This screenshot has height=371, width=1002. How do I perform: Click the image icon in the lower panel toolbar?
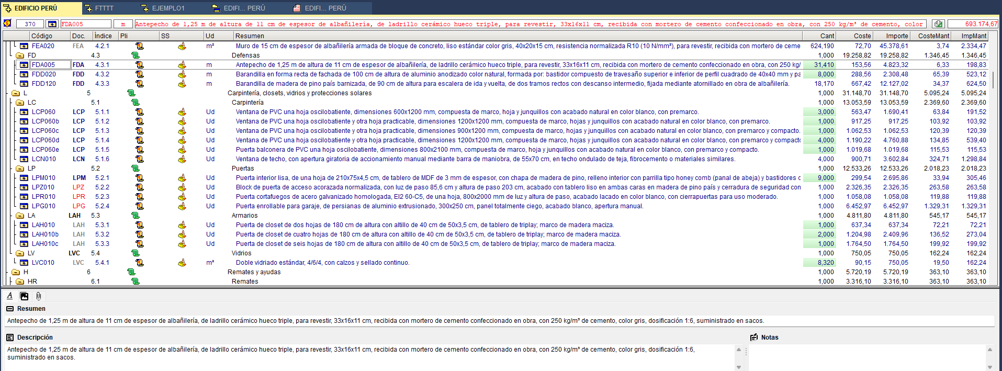click(24, 296)
